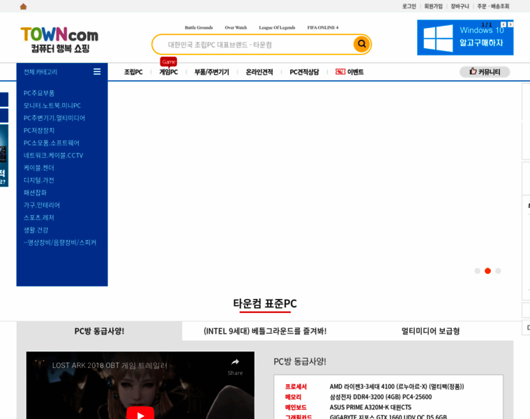Open the 조립PC menu
This screenshot has height=419, width=530.
point(133,72)
